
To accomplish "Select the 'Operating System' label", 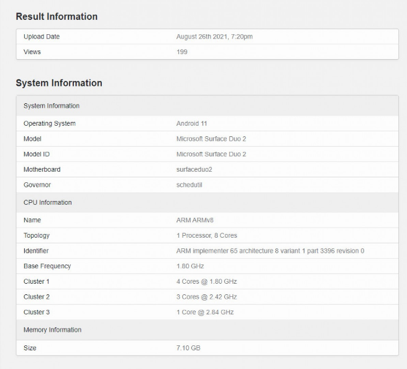I will coord(50,123).
